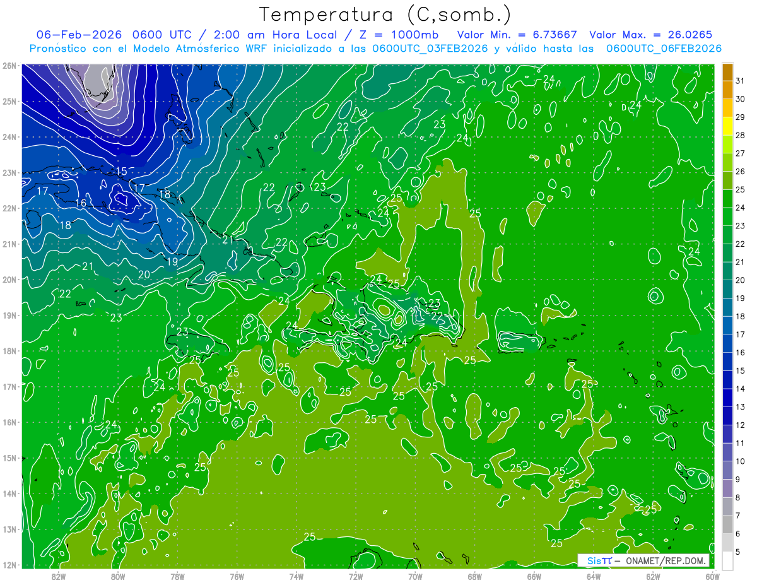Click the "Valor Min. = 6.73667" text
Viewport: 757px width, 585px height.
pos(517,35)
